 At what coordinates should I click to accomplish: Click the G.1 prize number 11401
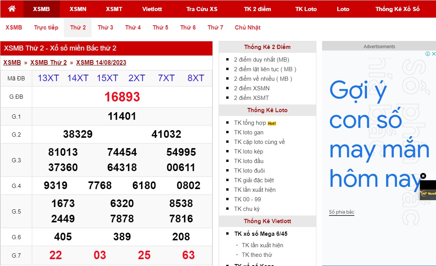[x=122, y=116]
